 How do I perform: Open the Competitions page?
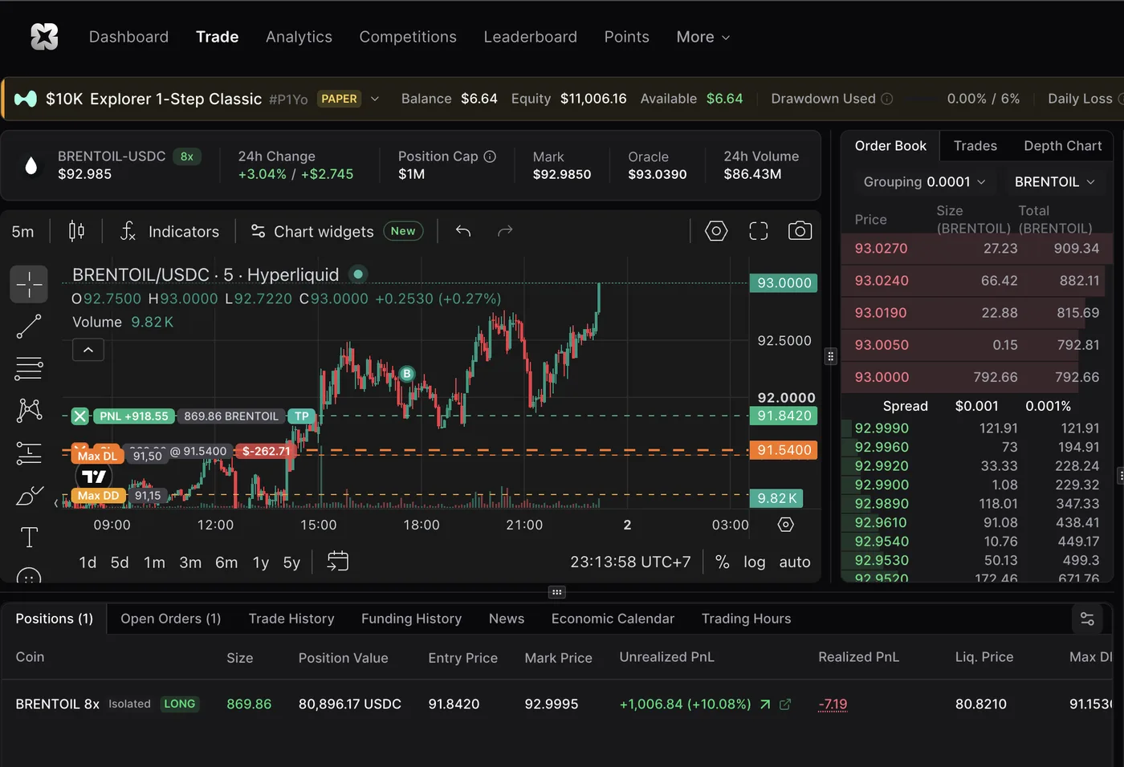[408, 37]
